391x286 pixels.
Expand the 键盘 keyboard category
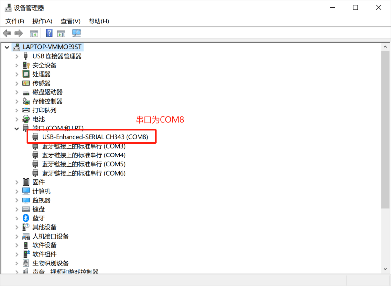coord(17,209)
